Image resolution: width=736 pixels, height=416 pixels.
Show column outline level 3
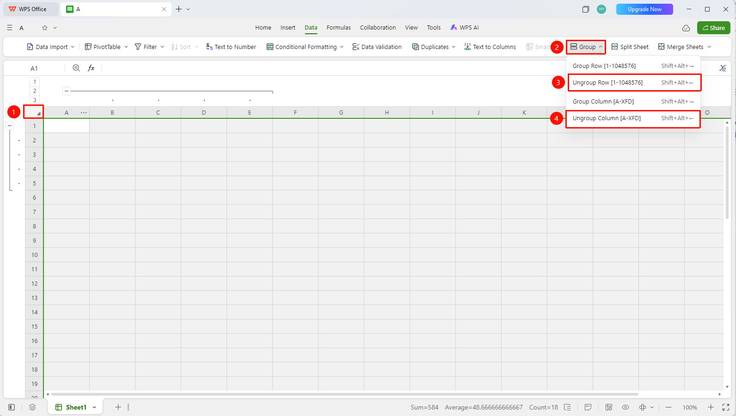point(35,100)
